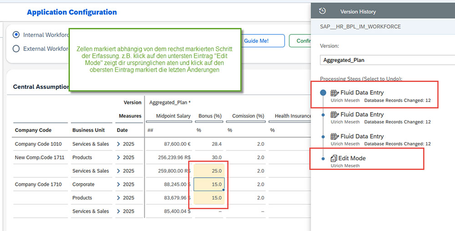The image size is (455, 231).
Task: Select the External Workforce radio button
Action: coord(16,49)
